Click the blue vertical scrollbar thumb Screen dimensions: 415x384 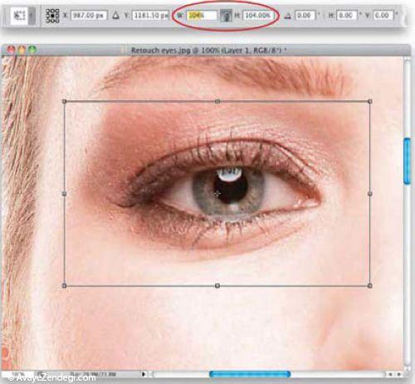407,161
